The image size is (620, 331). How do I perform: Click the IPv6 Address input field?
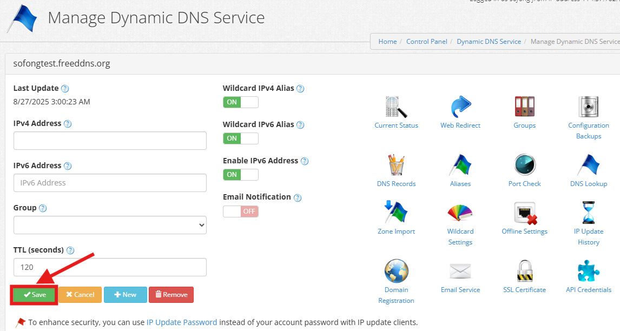click(110, 183)
